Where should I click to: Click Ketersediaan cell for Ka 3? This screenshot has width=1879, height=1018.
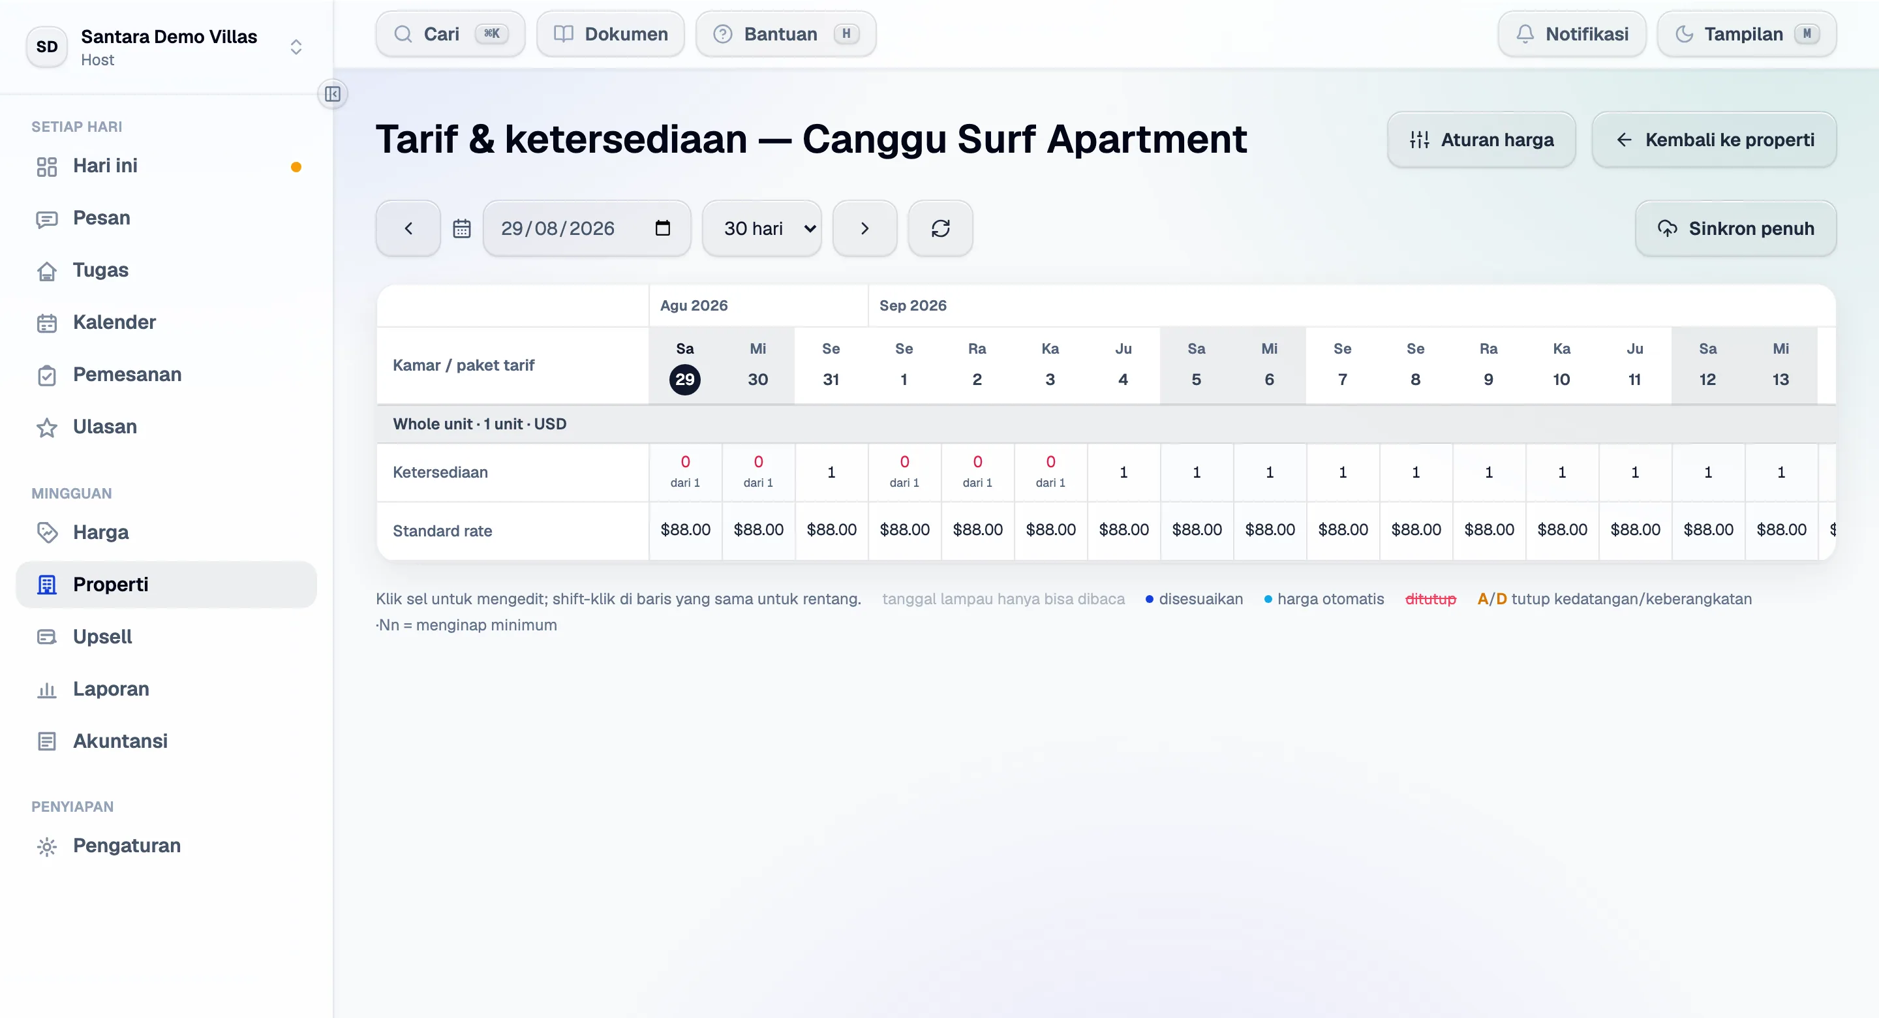point(1050,472)
